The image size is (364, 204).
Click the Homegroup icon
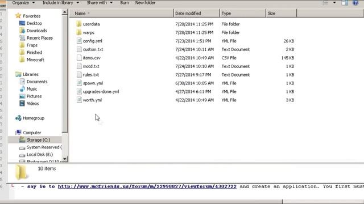coord(18,118)
